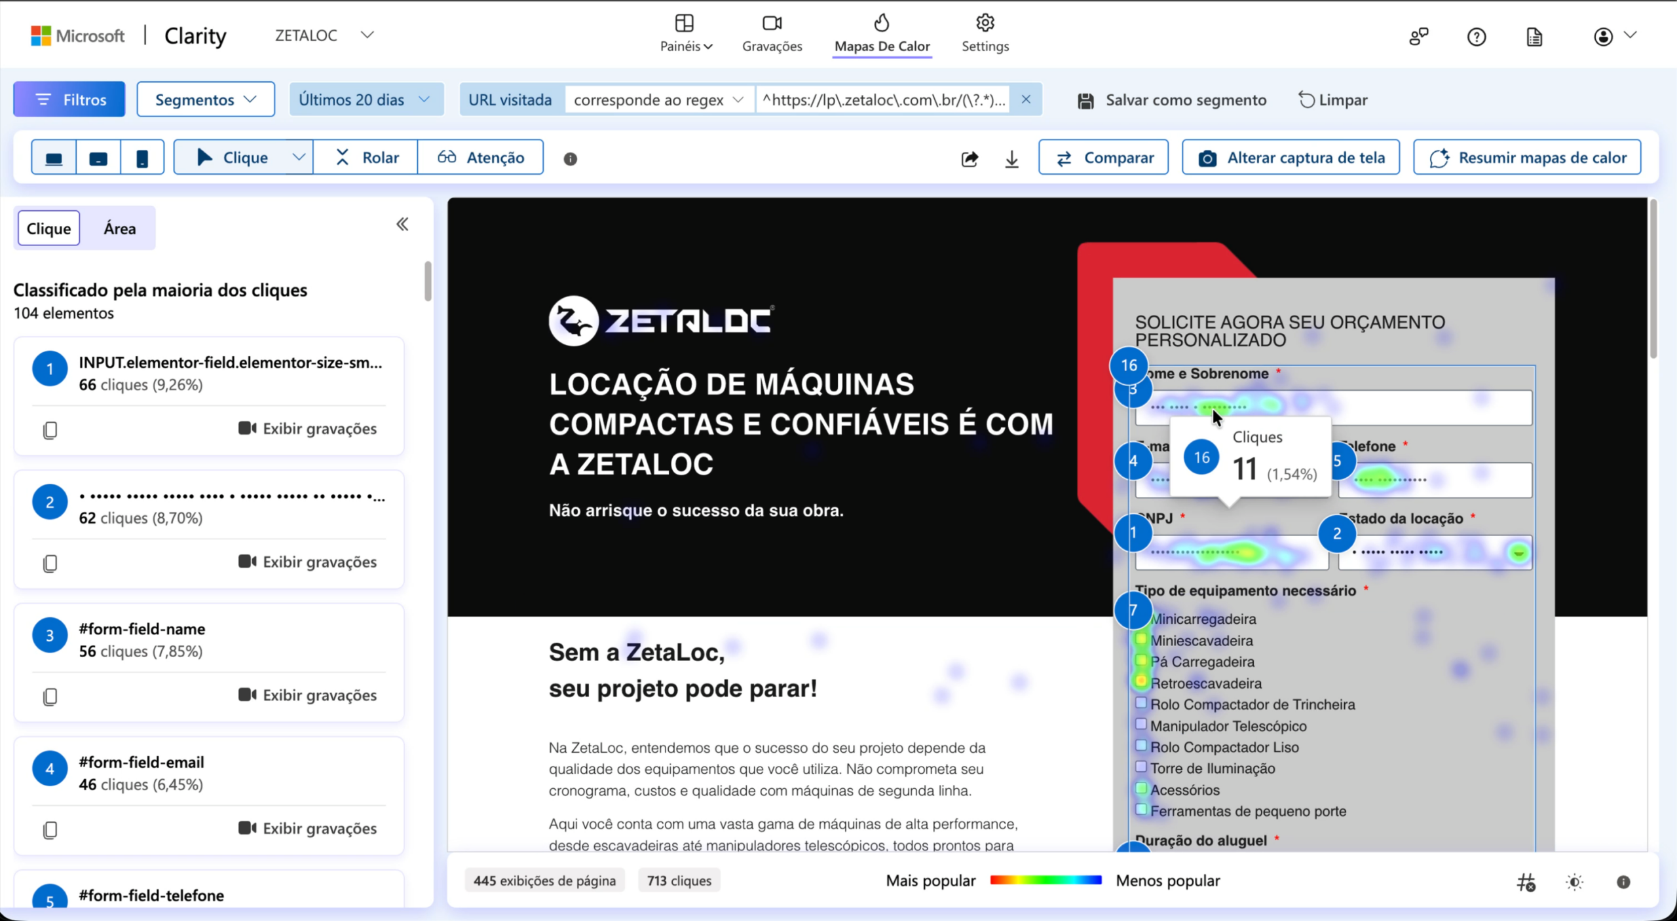This screenshot has width=1677, height=921.
Task: Copy selector for #form-field-name element
Action: click(x=50, y=696)
